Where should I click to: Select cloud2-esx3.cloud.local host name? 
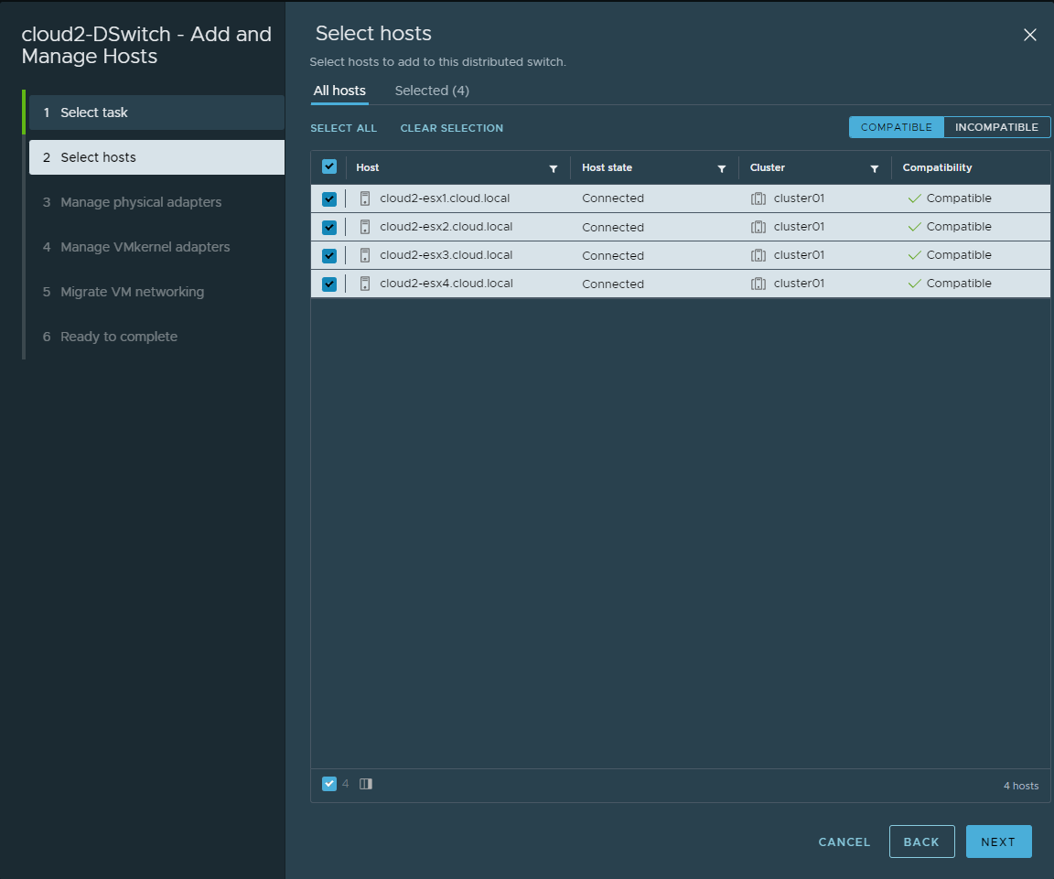pyautogui.click(x=446, y=255)
